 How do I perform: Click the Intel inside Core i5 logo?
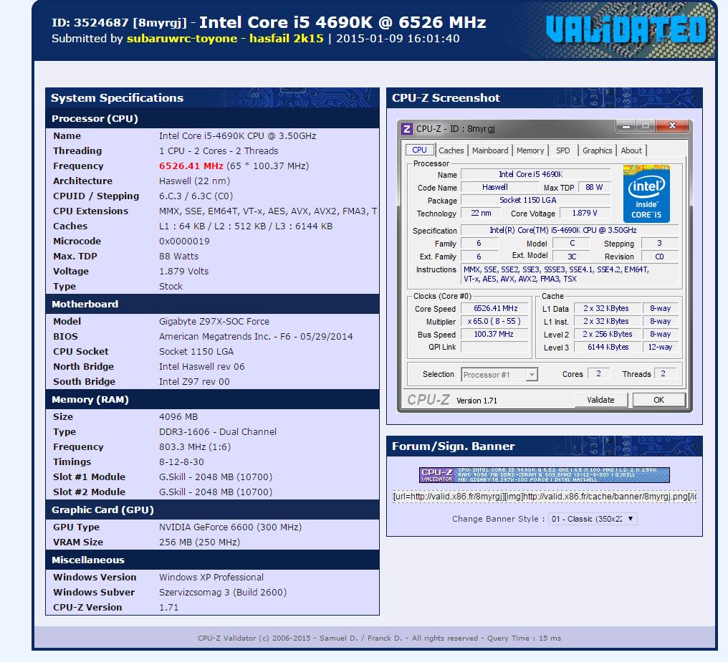point(646,193)
